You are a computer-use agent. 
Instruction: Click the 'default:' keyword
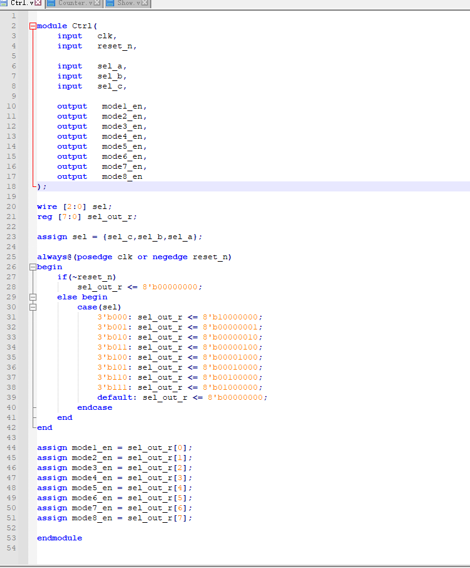[117, 397]
